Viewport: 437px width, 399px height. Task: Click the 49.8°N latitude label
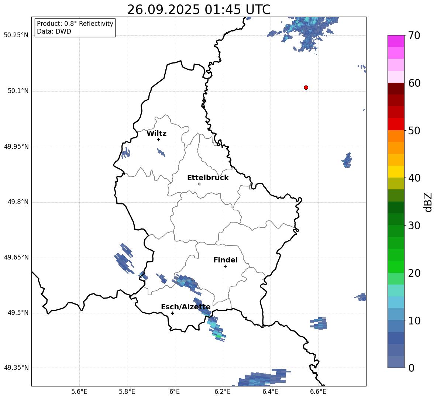click(x=18, y=202)
